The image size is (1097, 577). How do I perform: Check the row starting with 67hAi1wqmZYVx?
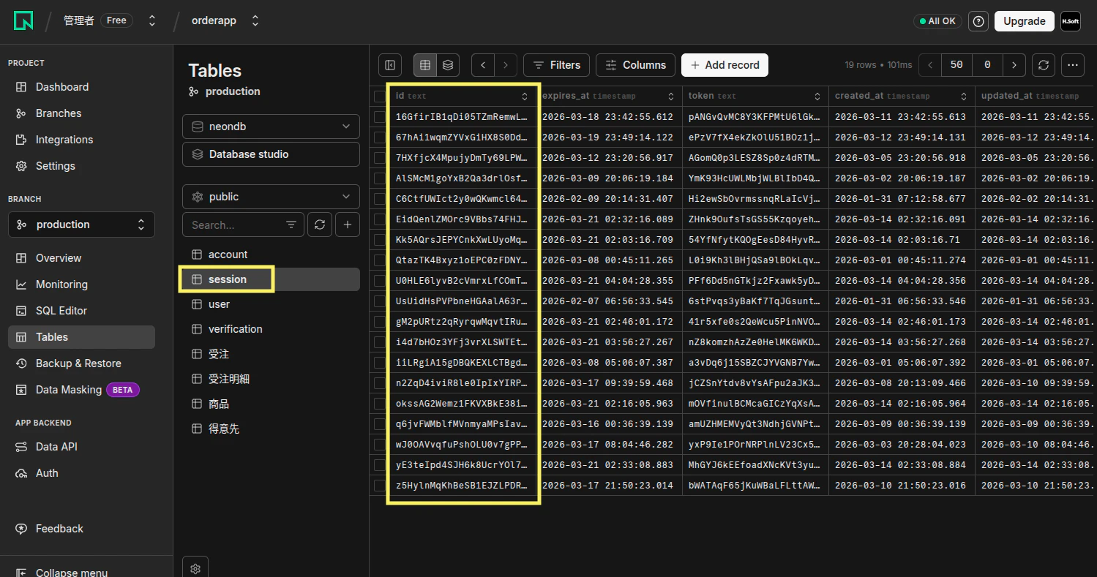tap(379, 137)
